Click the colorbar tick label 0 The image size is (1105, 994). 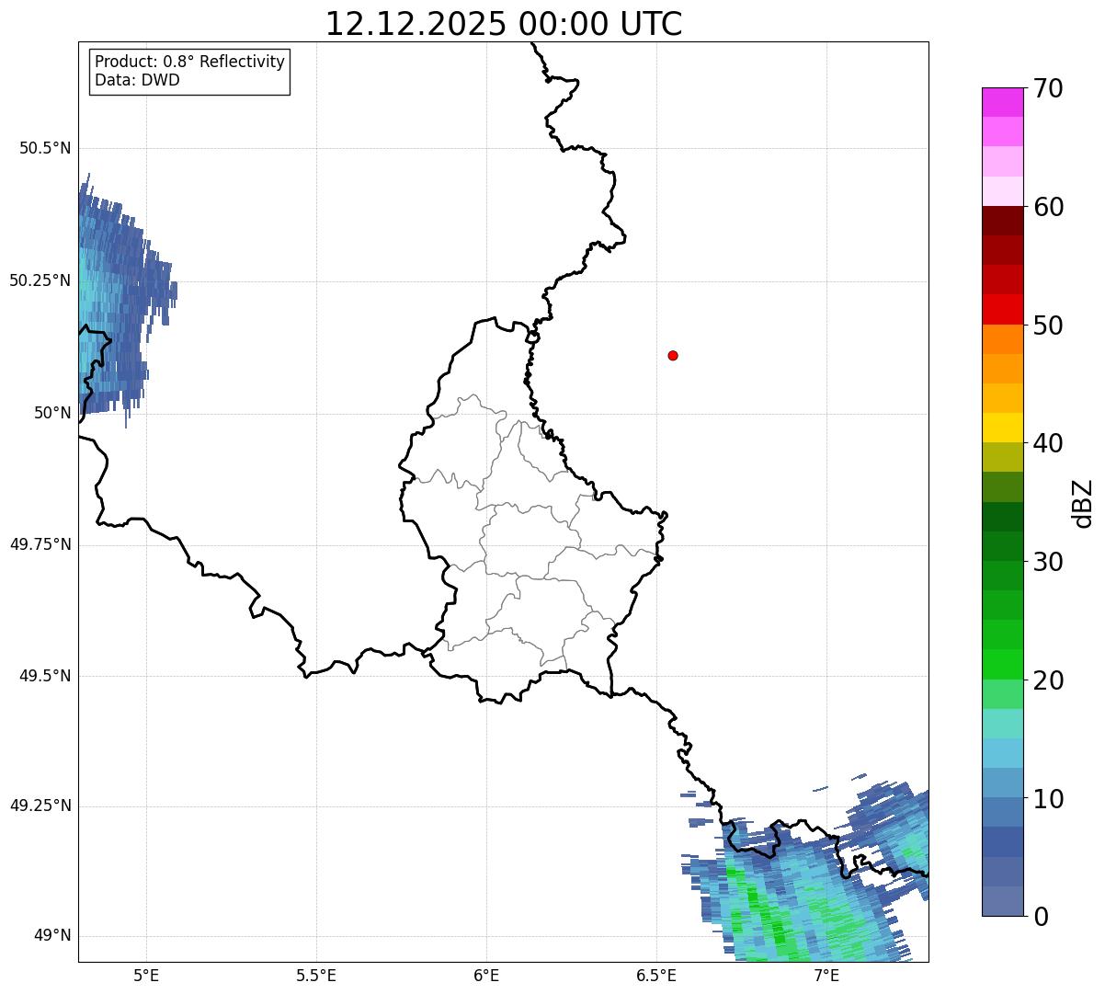coord(1041,917)
